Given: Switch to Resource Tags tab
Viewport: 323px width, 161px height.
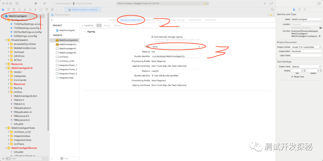Looking at the screenshot, I should click(x=153, y=20).
